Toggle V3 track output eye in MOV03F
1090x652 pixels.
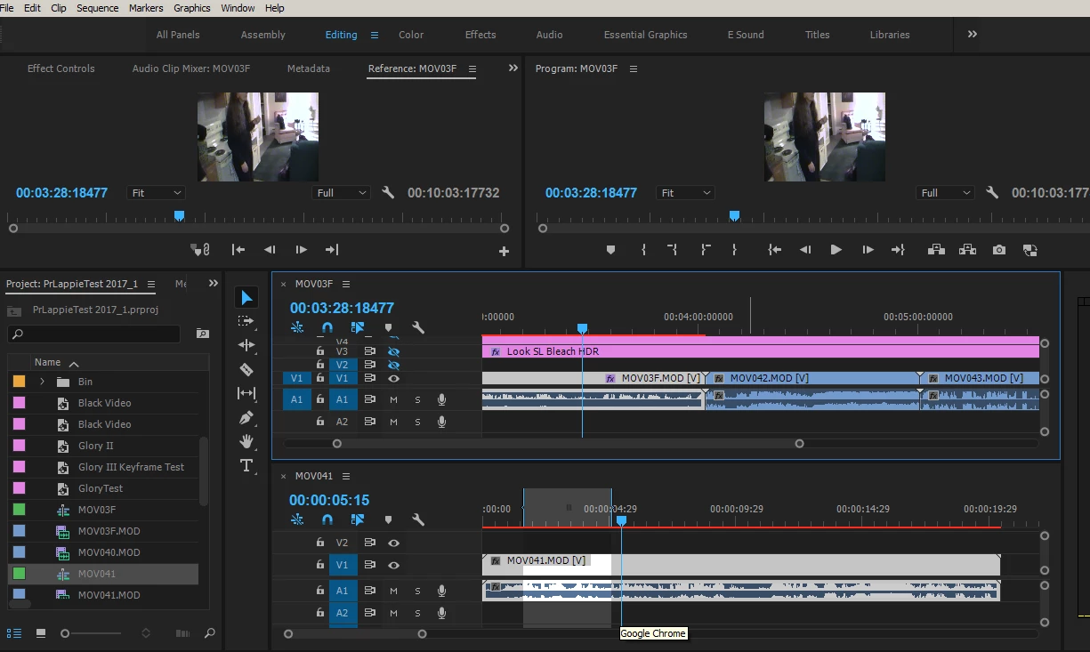tap(393, 351)
